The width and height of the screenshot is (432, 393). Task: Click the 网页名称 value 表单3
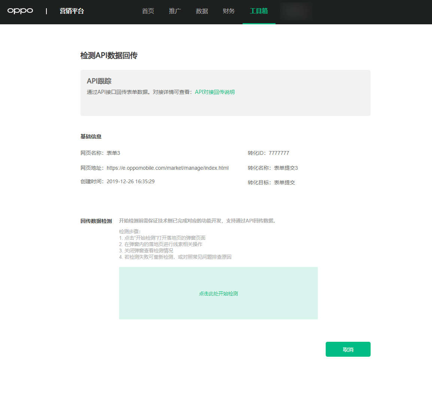(x=113, y=153)
